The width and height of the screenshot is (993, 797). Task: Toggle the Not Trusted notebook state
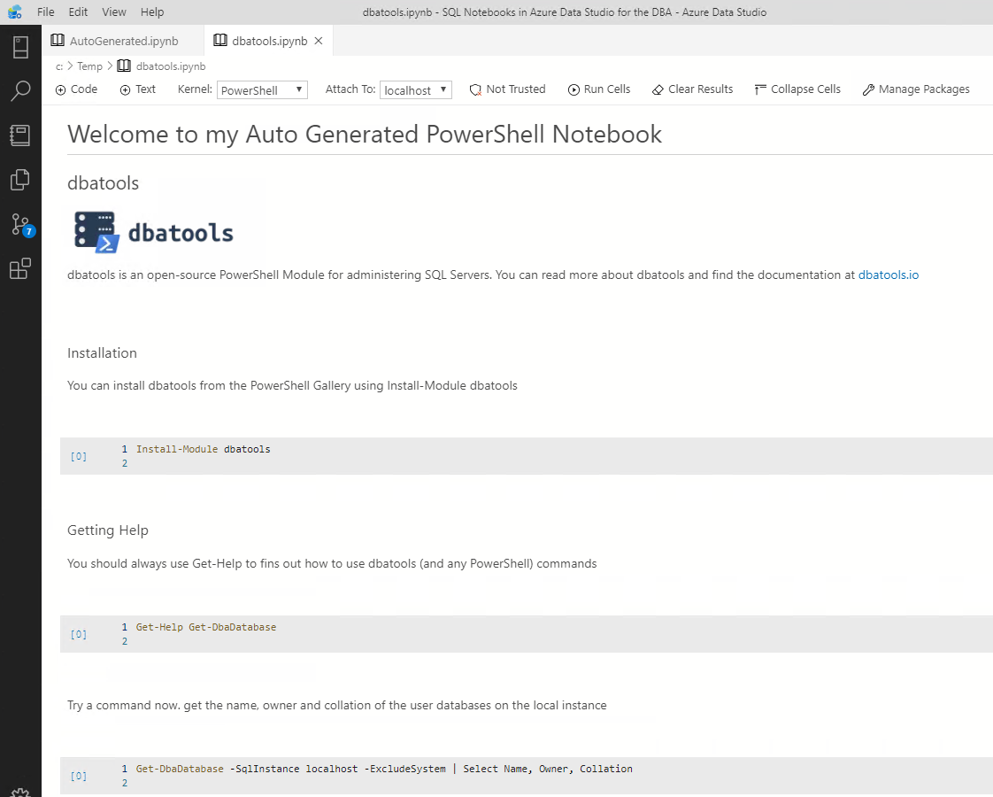click(507, 89)
